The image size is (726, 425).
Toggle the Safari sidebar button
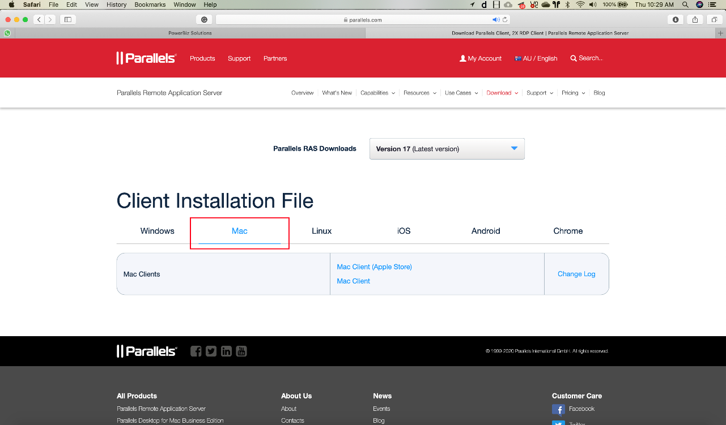pyautogui.click(x=68, y=19)
